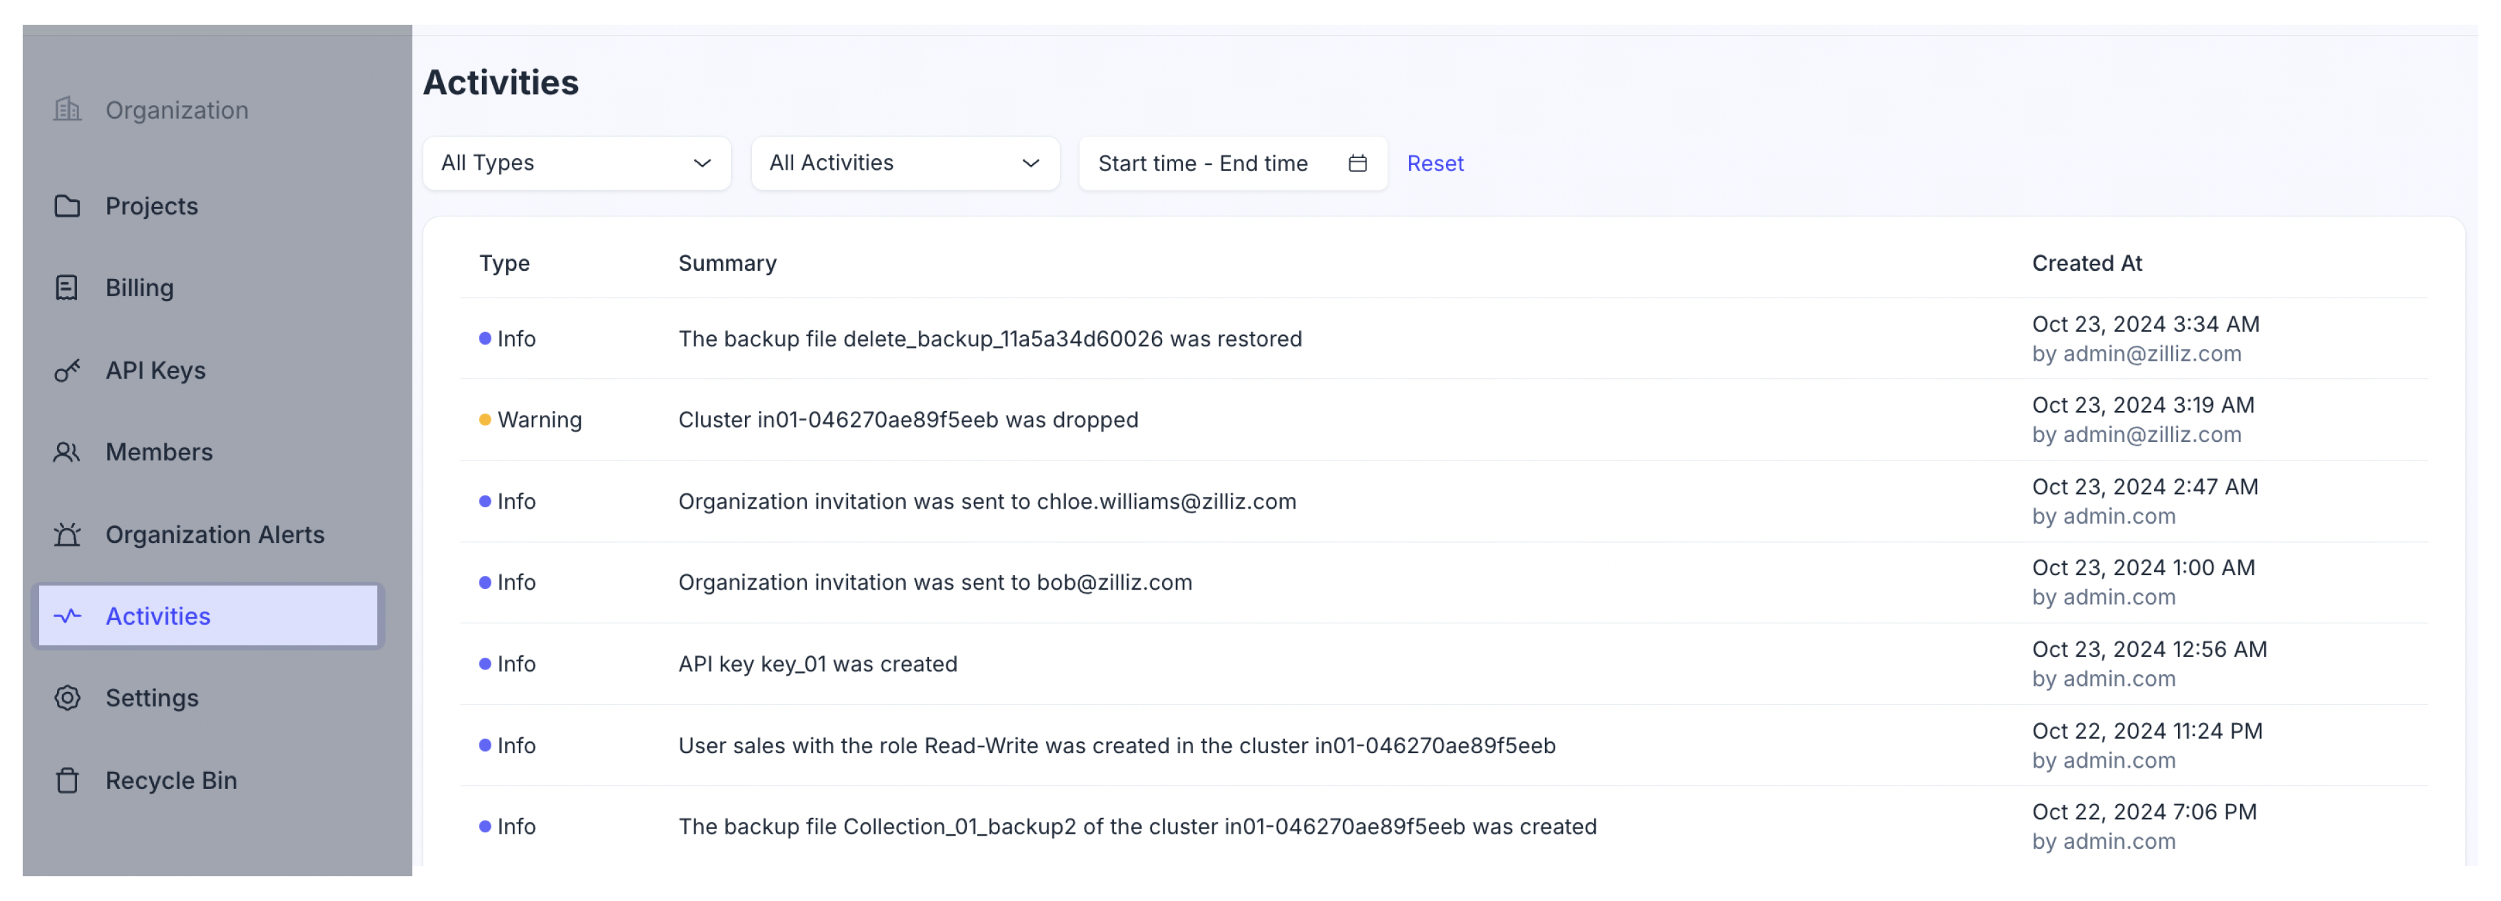Open the Start time - End time picker
Viewport: 2501px width, 901px height.
click(x=1203, y=163)
